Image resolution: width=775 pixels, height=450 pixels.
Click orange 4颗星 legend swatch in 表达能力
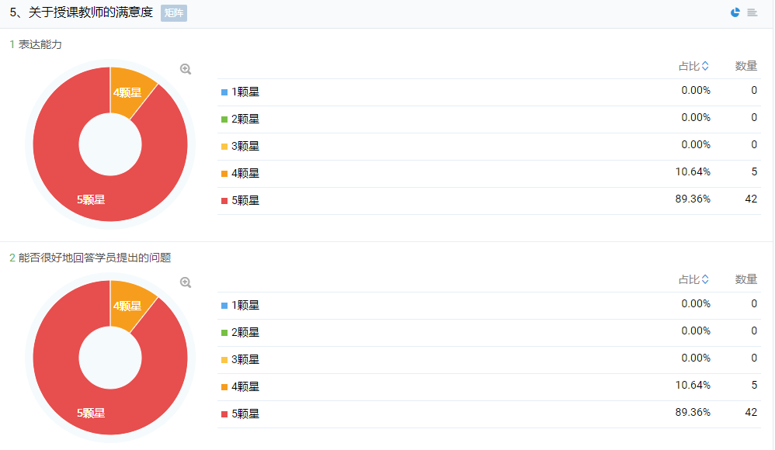point(224,174)
